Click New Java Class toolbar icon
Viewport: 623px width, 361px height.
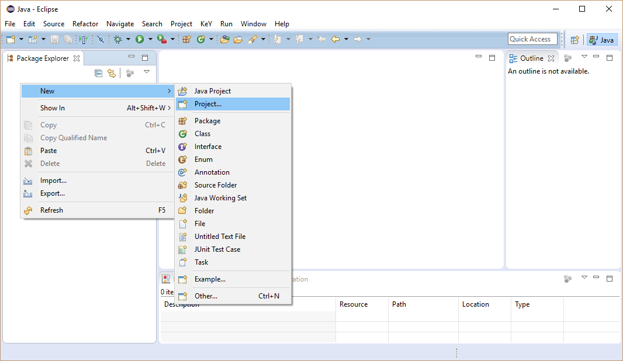(201, 39)
